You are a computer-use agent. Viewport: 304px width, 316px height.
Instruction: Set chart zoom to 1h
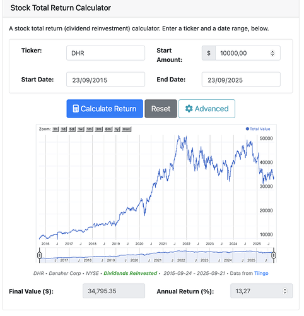(x=56, y=129)
